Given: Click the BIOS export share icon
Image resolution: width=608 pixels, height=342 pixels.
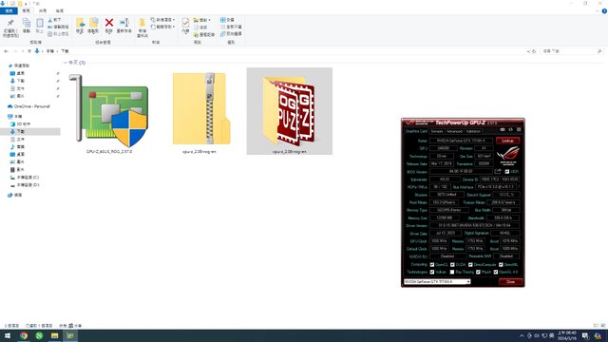Looking at the screenshot, I should [x=498, y=171].
